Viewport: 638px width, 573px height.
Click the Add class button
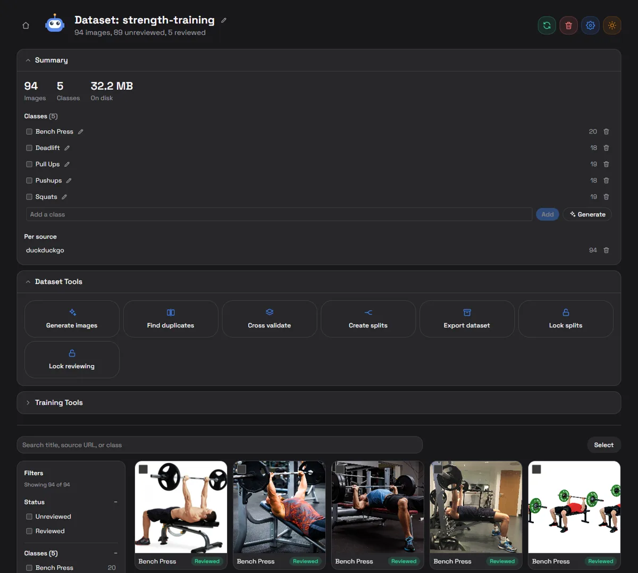[548, 214]
